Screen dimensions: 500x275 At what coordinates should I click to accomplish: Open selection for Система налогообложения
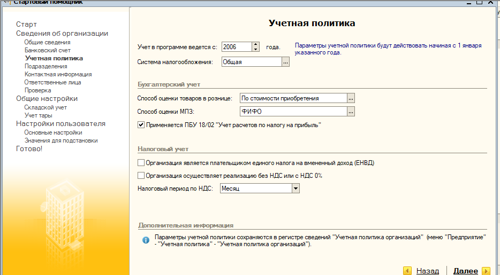click(285, 62)
